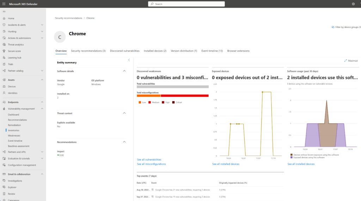Click the Incidents & alerts shield icon
Image resolution: width=361 pixels, height=201 pixels.
4,25
